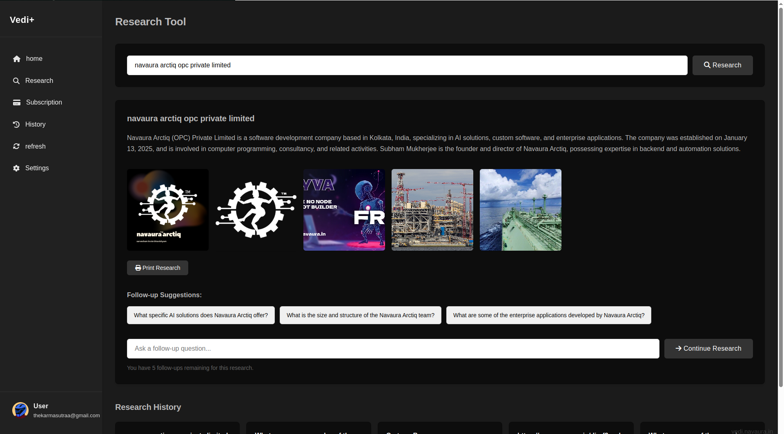Select suggestion about enterprise applications developed
The image size is (784, 434).
click(549, 315)
